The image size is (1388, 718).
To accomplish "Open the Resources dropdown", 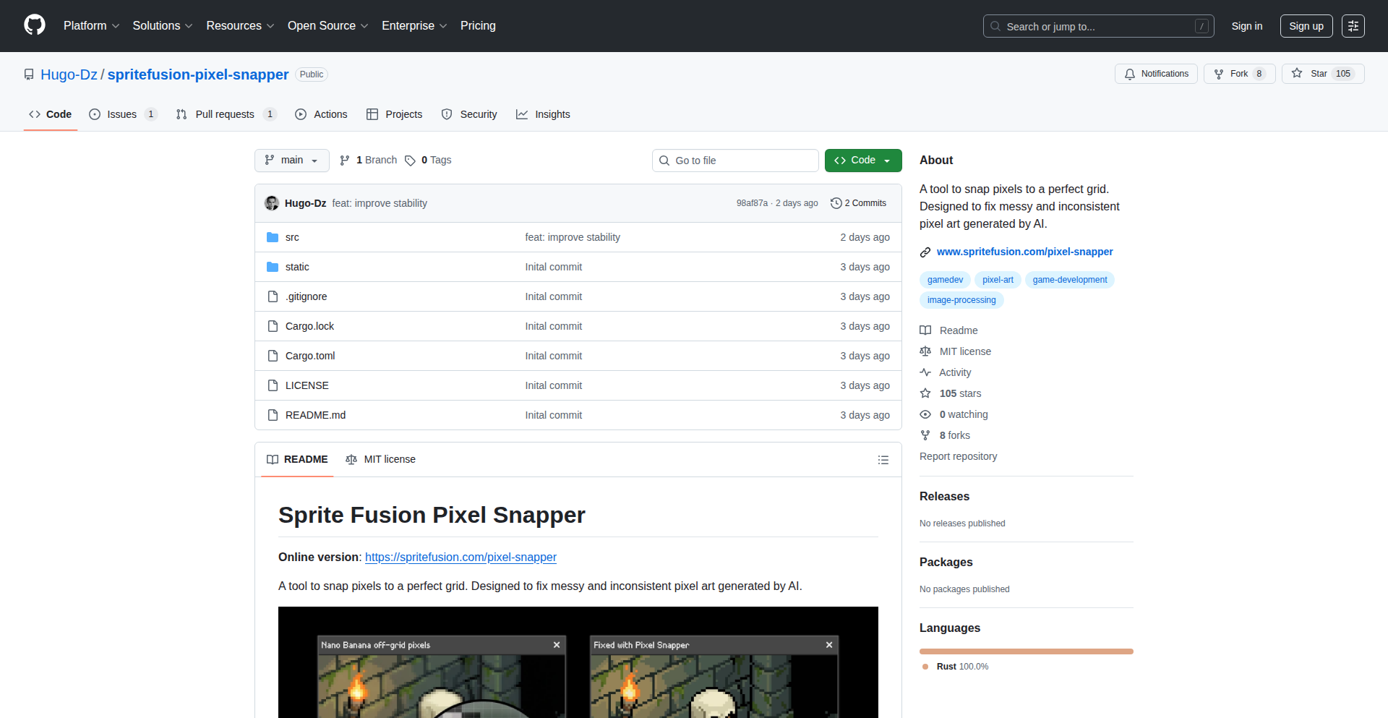I will (x=240, y=26).
